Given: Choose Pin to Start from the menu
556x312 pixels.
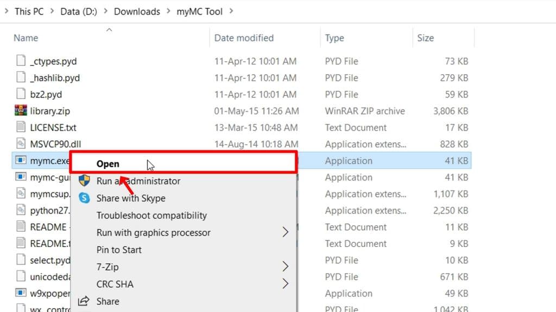Looking at the screenshot, I should [118, 250].
